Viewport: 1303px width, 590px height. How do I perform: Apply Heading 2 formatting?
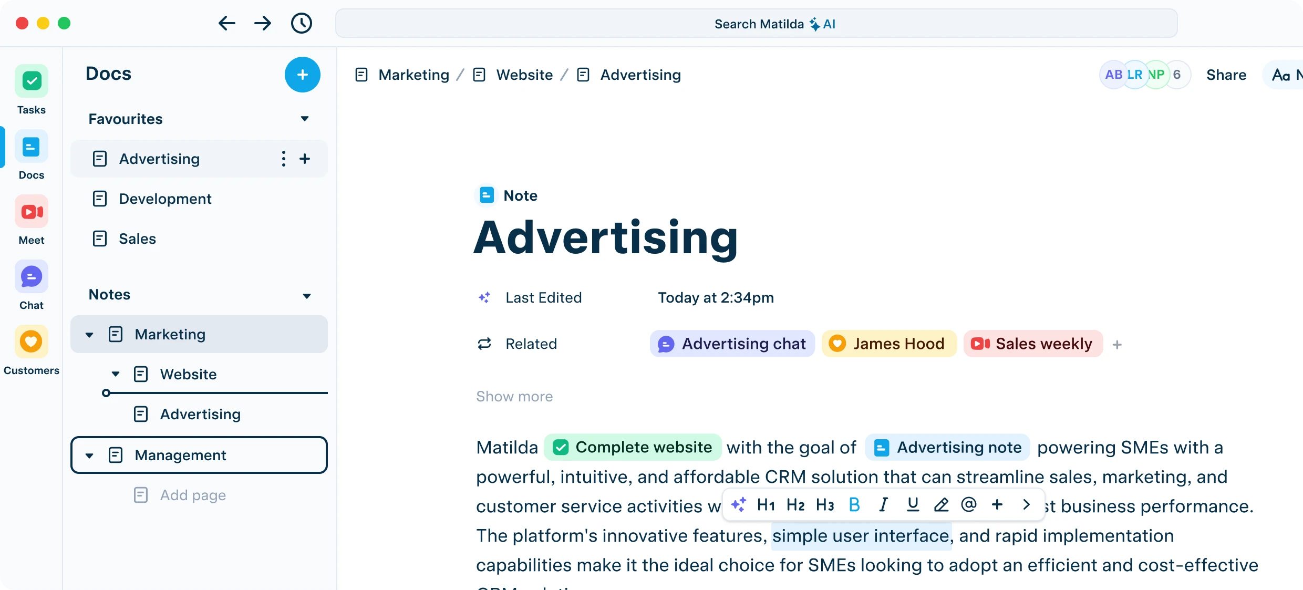(795, 505)
